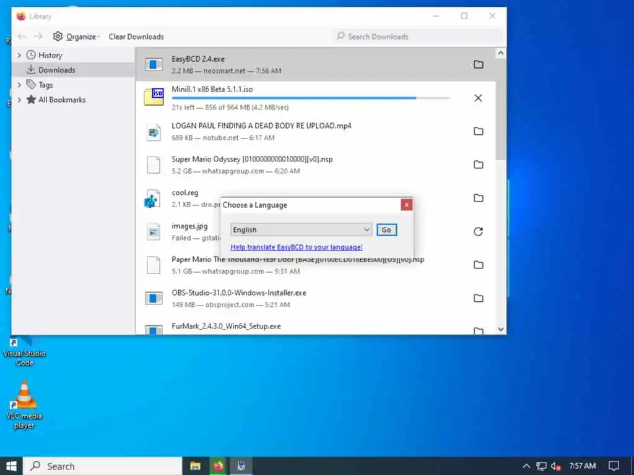Click the taskbar Search box

pos(102,466)
